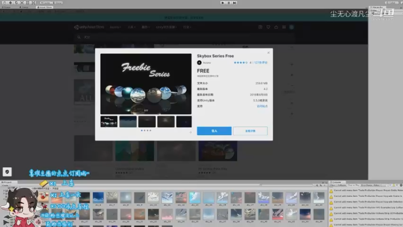
Task: Select the second preview thumbnail
Action: coord(128,122)
